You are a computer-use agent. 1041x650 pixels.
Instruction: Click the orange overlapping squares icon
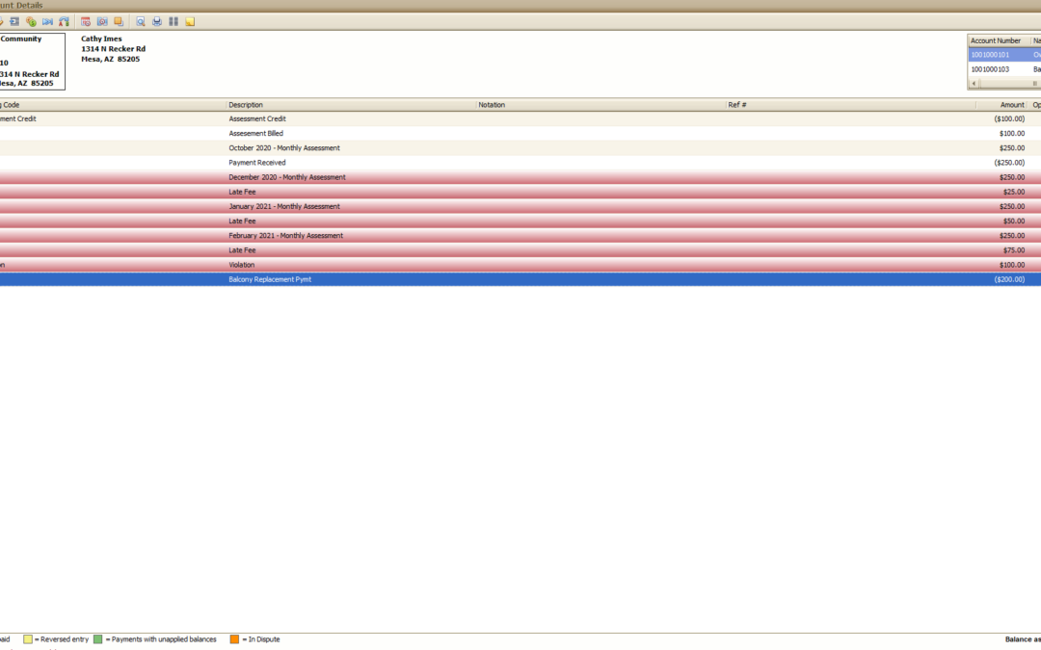coord(119,21)
